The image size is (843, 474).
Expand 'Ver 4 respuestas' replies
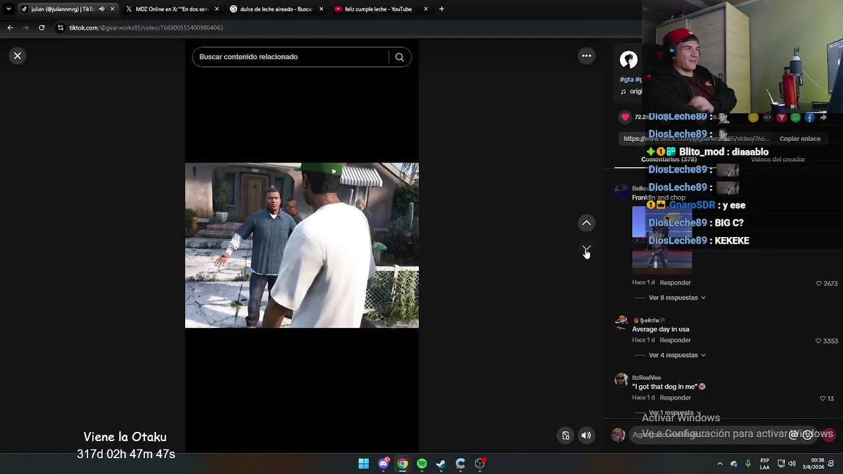[677, 355]
